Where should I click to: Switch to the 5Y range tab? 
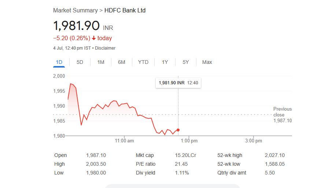[x=186, y=62]
